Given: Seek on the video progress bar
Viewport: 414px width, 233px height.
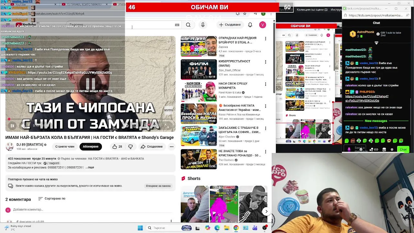Looking at the screenshot, I should coord(90,120).
